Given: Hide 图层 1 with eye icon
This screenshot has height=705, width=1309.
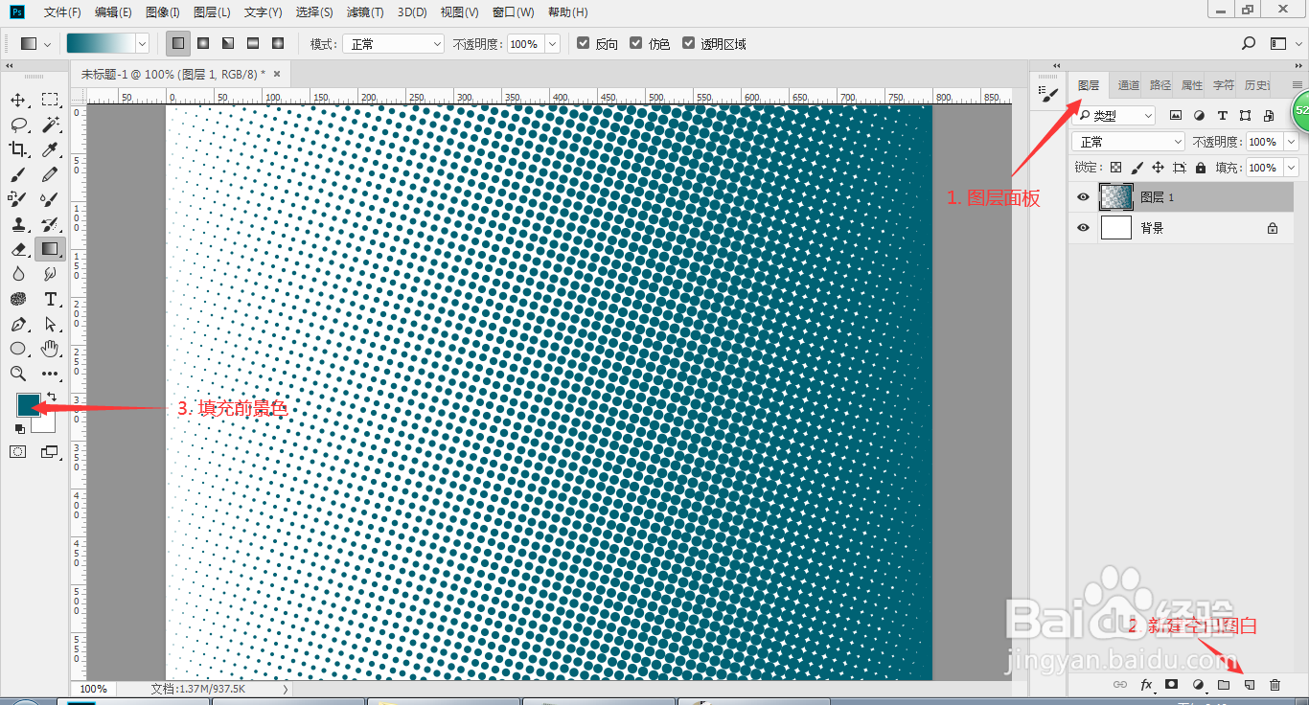Looking at the screenshot, I should pos(1083,197).
